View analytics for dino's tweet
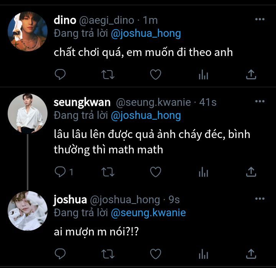 203,75
